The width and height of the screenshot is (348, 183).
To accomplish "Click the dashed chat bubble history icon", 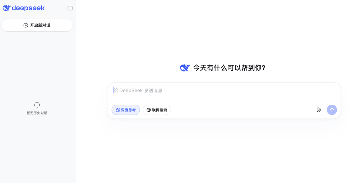I will click(37, 105).
